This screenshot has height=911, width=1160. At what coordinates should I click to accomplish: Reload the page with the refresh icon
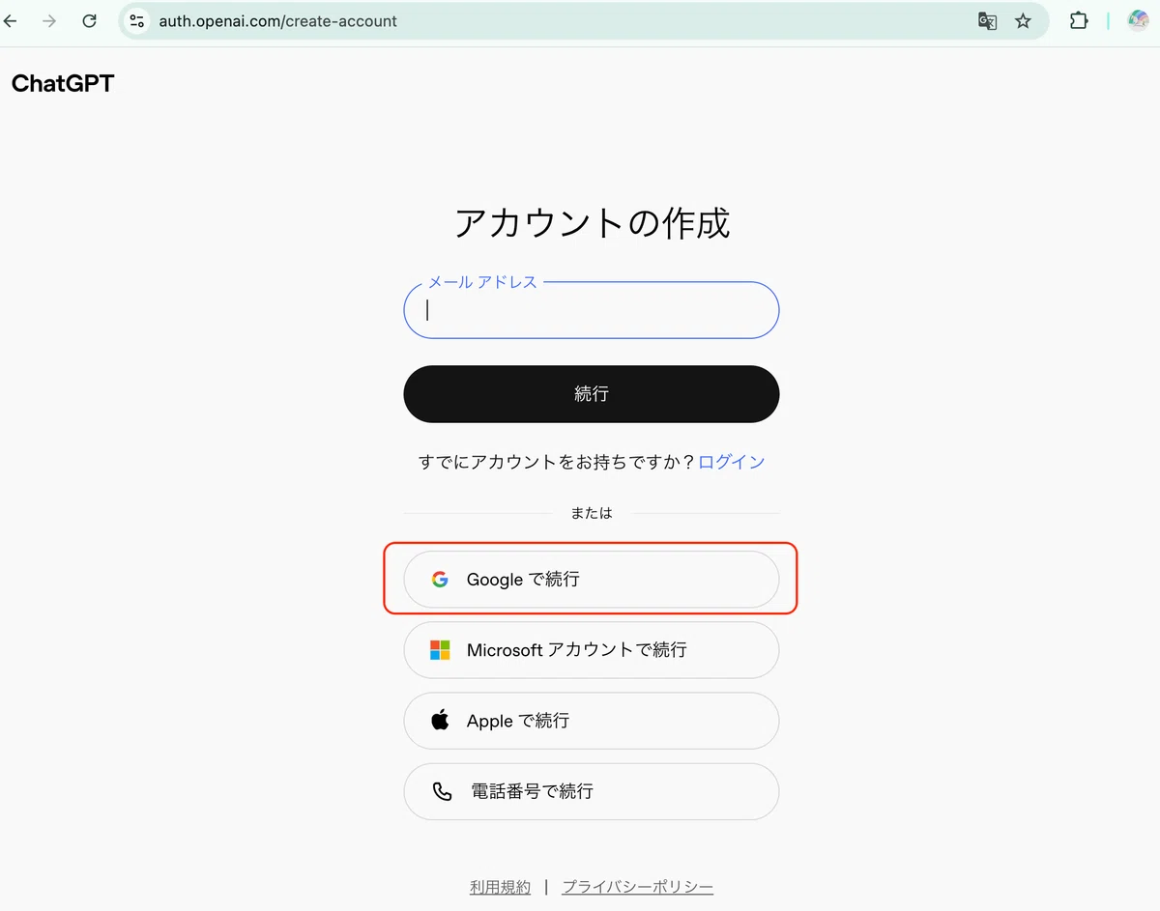point(89,20)
